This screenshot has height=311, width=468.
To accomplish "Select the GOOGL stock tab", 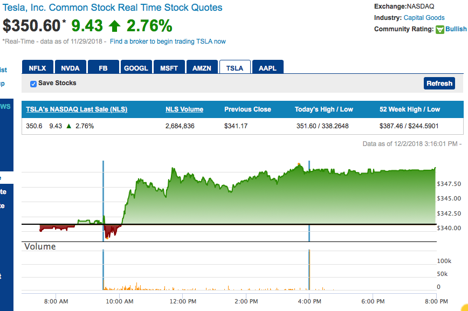I will click(x=136, y=67).
